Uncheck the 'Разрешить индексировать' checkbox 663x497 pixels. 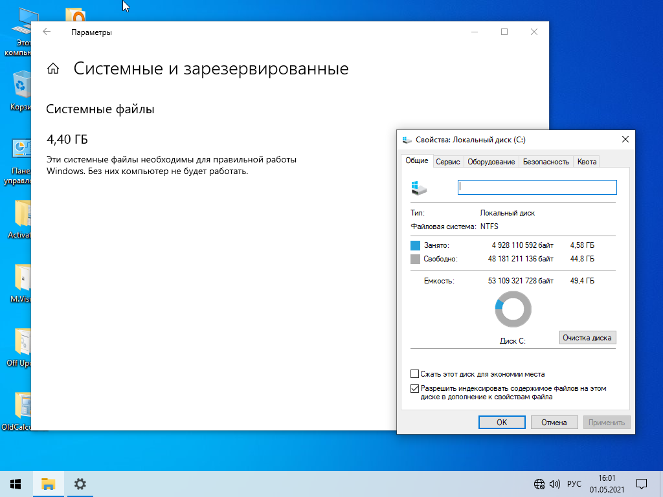point(414,388)
